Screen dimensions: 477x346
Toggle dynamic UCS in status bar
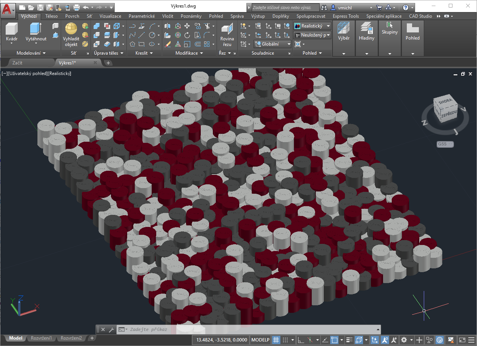pyautogui.click(x=374, y=340)
